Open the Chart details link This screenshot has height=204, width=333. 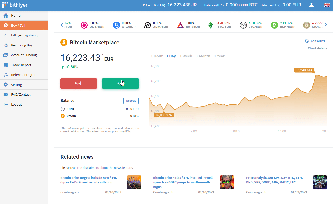317,48
